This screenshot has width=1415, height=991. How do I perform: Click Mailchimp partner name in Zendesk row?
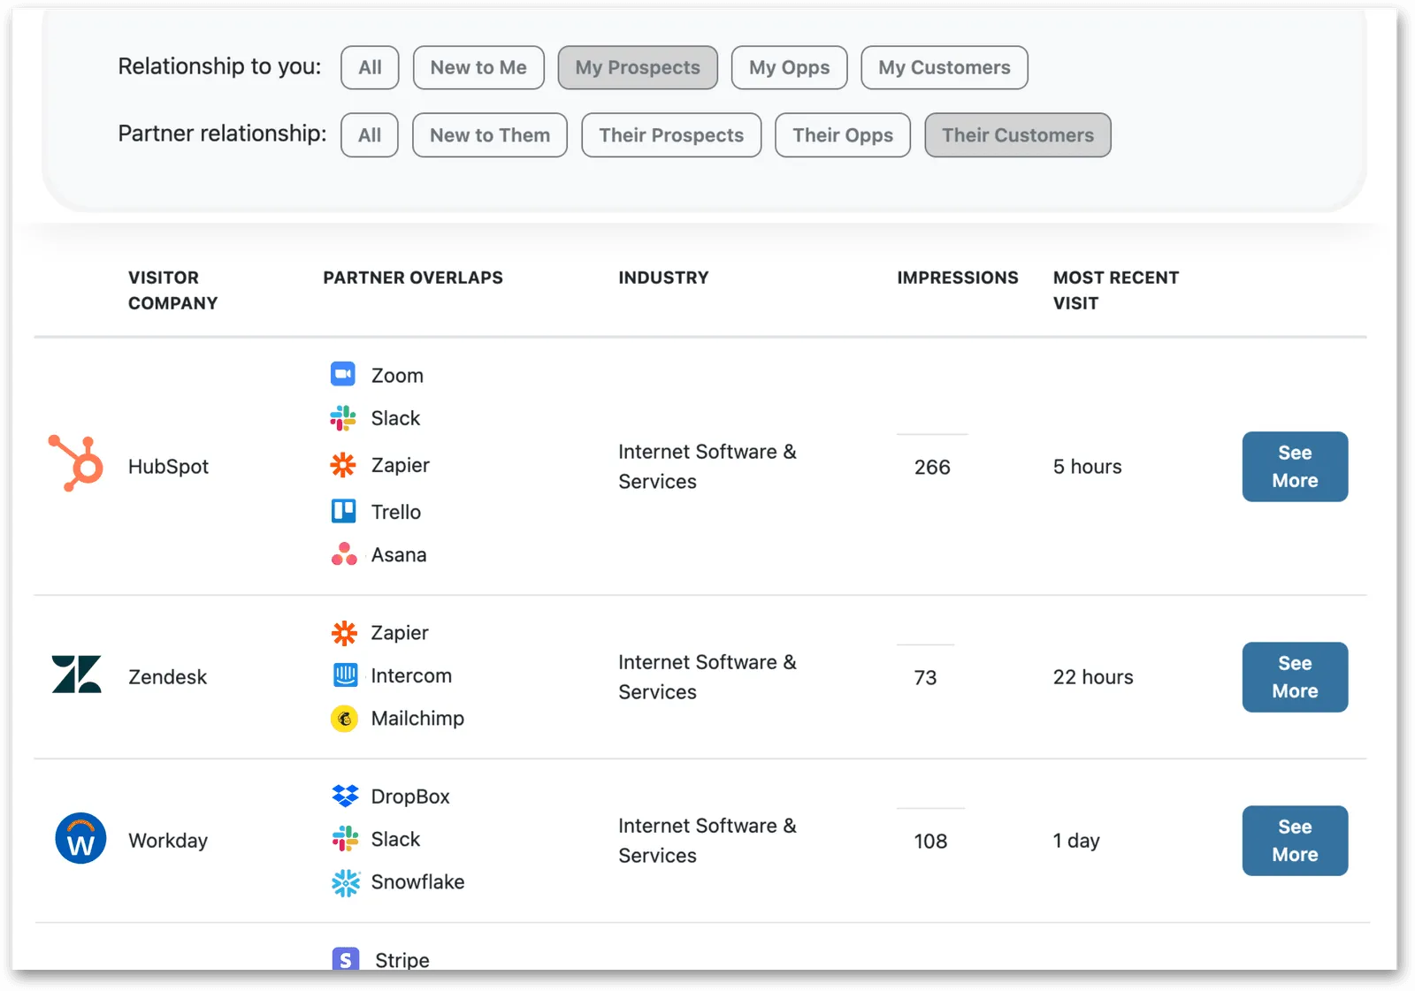tap(417, 719)
